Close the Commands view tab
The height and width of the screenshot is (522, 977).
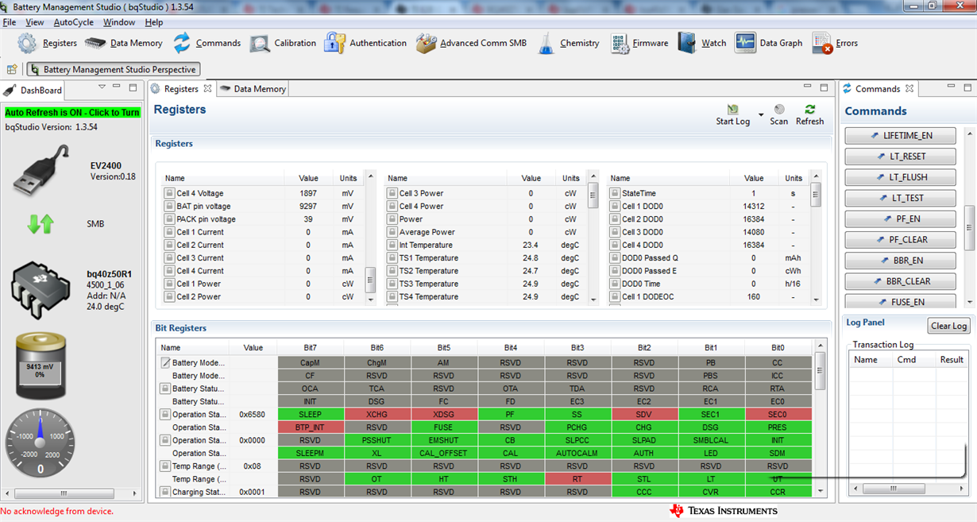909,88
